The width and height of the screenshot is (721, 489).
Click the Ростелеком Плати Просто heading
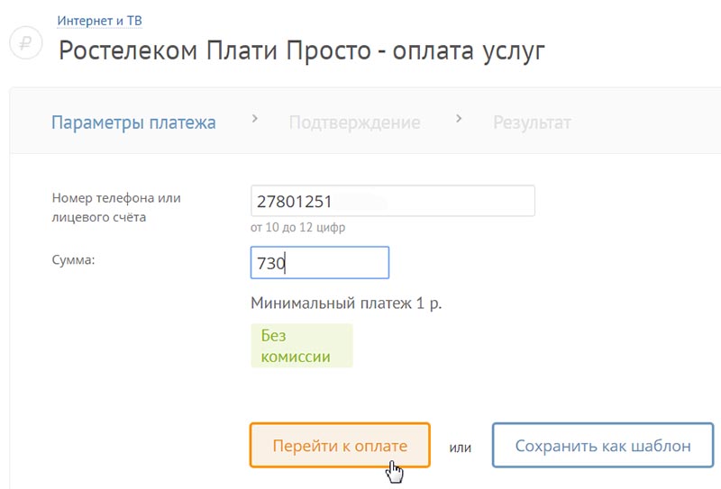pos(302,50)
